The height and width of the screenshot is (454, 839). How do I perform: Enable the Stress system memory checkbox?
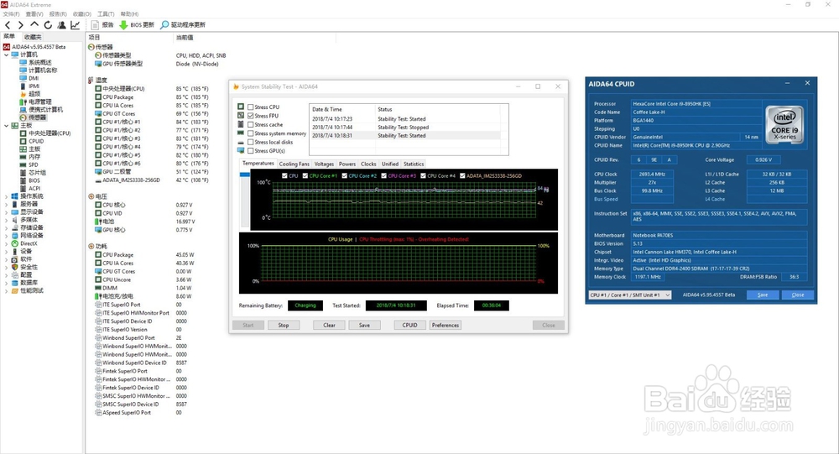point(250,133)
